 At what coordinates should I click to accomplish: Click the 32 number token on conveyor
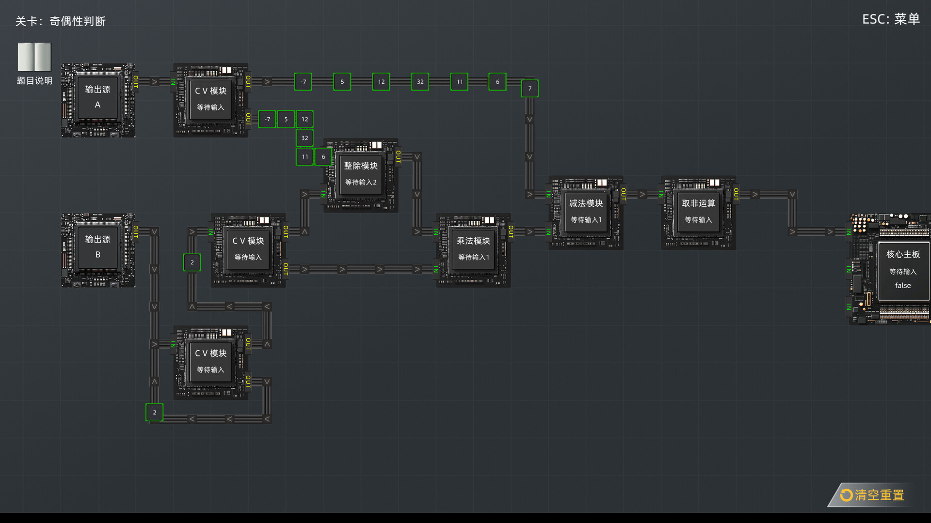[x=419, y=81]
